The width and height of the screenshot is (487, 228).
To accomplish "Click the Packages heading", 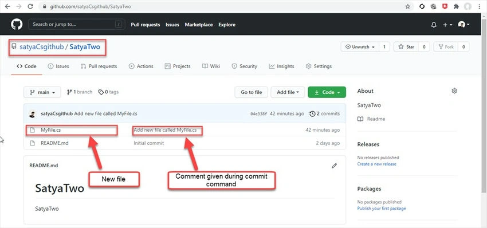I will coord(369,188).
